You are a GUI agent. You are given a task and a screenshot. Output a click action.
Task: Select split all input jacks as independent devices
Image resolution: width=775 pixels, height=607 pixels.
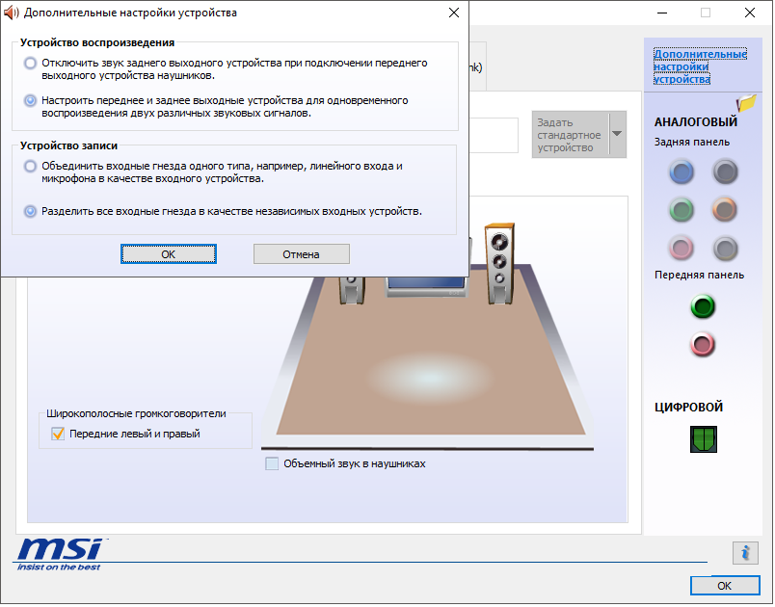click(x=30, y=211)
